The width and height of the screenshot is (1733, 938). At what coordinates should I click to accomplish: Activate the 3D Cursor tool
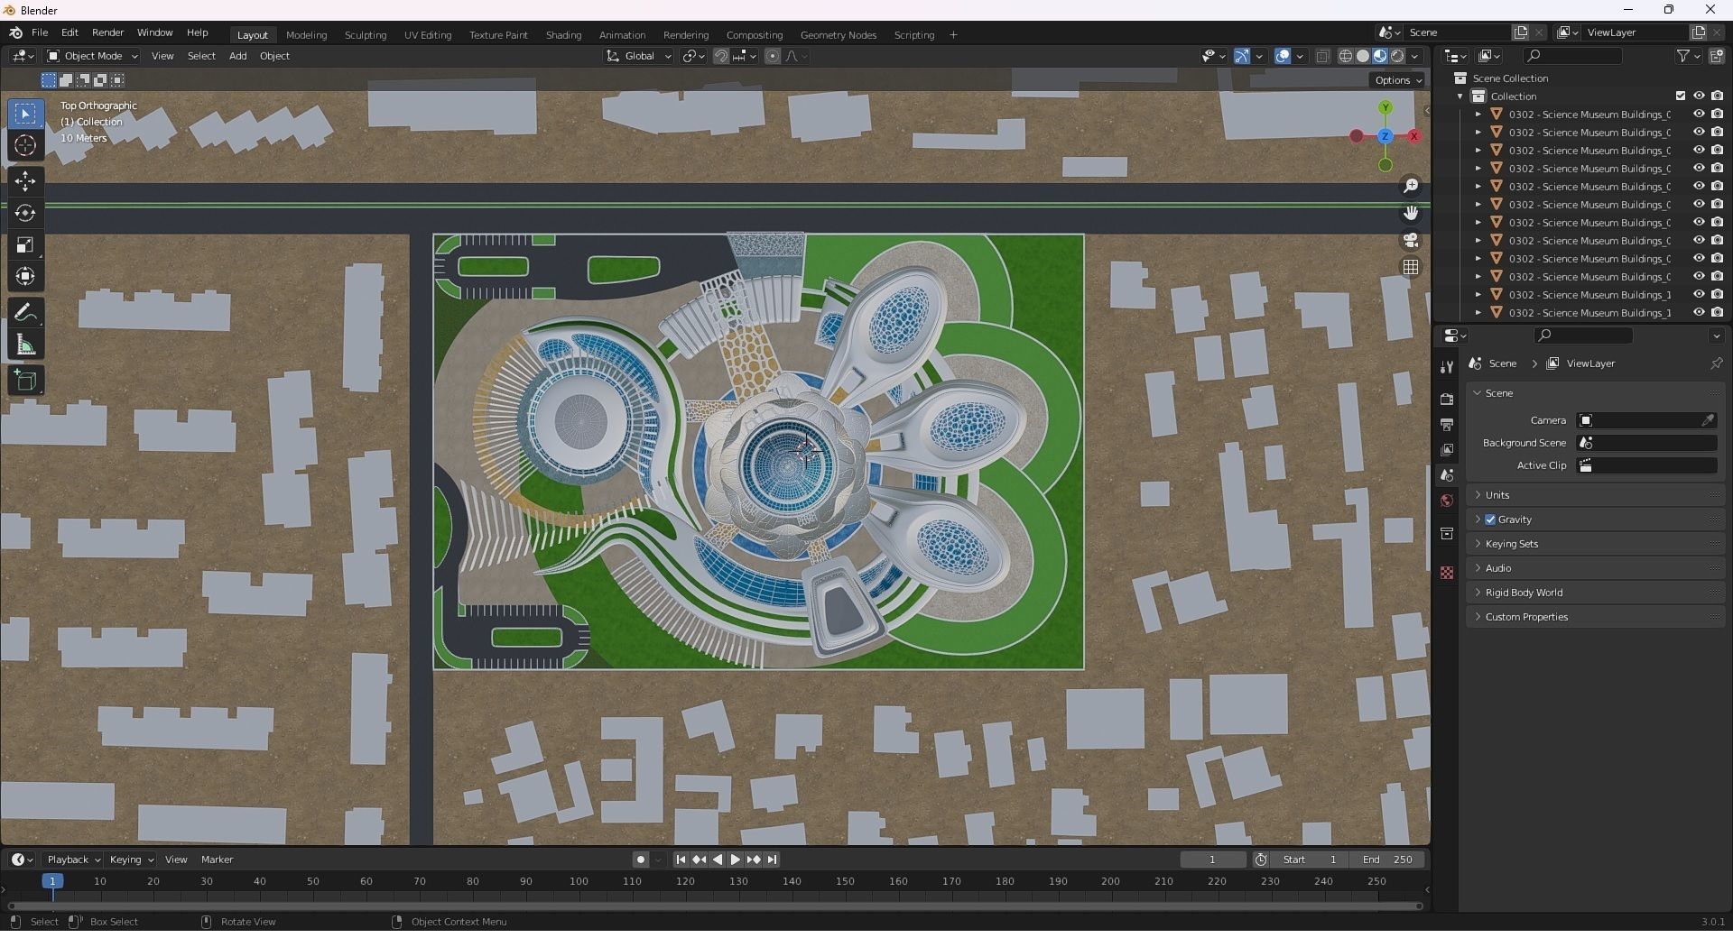(x=25, y=145)
